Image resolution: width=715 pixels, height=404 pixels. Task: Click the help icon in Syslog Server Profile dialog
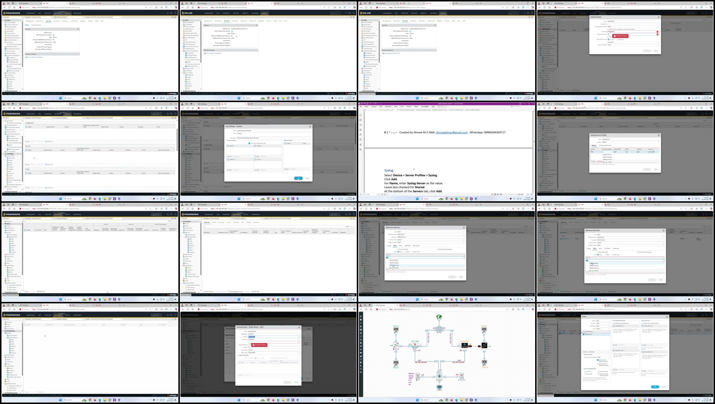tap(658, 135)
